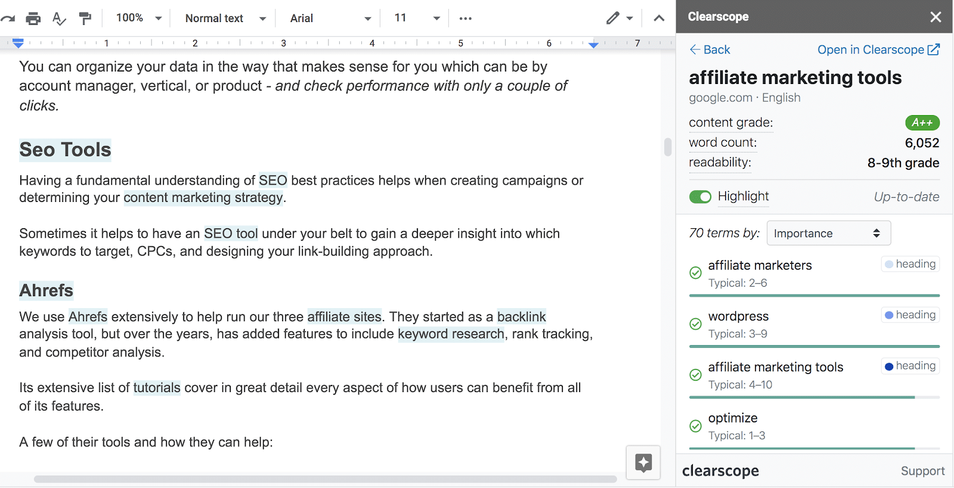Click the wordpress usage progress bar

[814, 346]
